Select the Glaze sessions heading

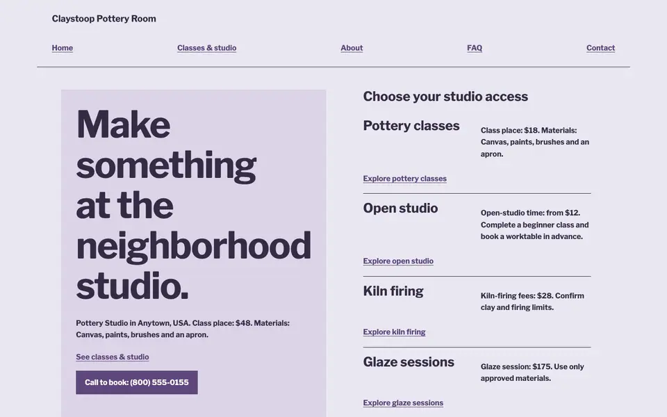point(409,362)
